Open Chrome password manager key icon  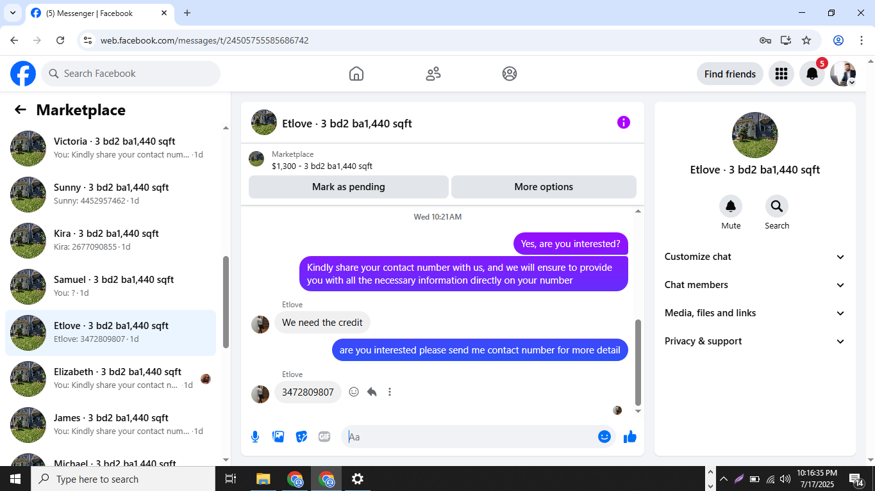pos(765,40)
